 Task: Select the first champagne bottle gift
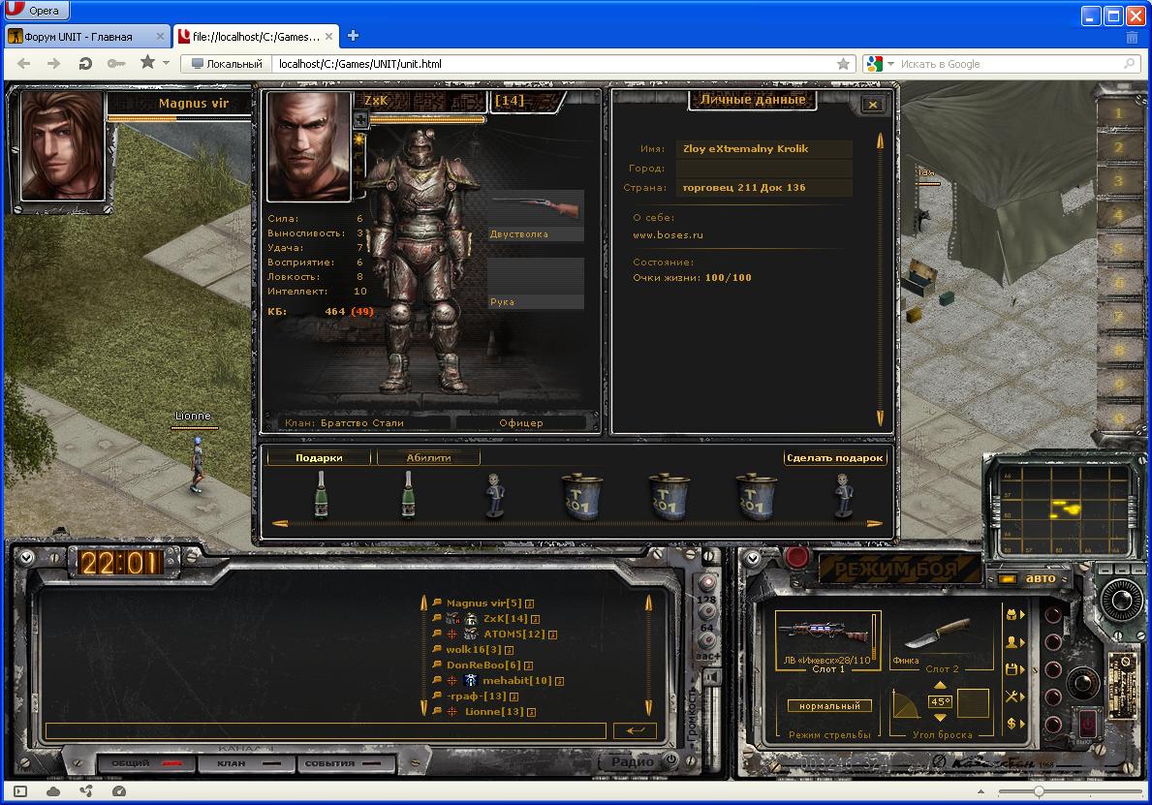[321, 494]
